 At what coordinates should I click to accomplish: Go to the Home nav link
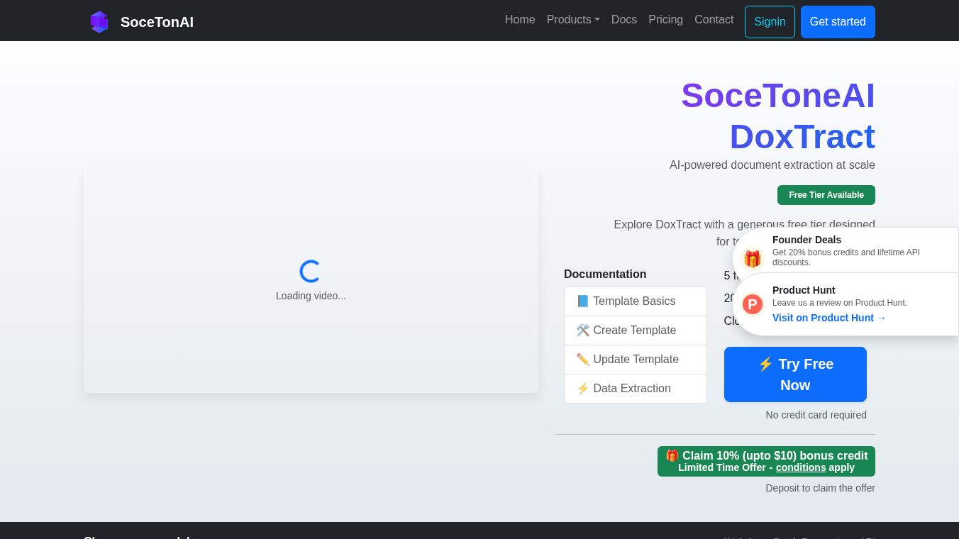point(520,20)
